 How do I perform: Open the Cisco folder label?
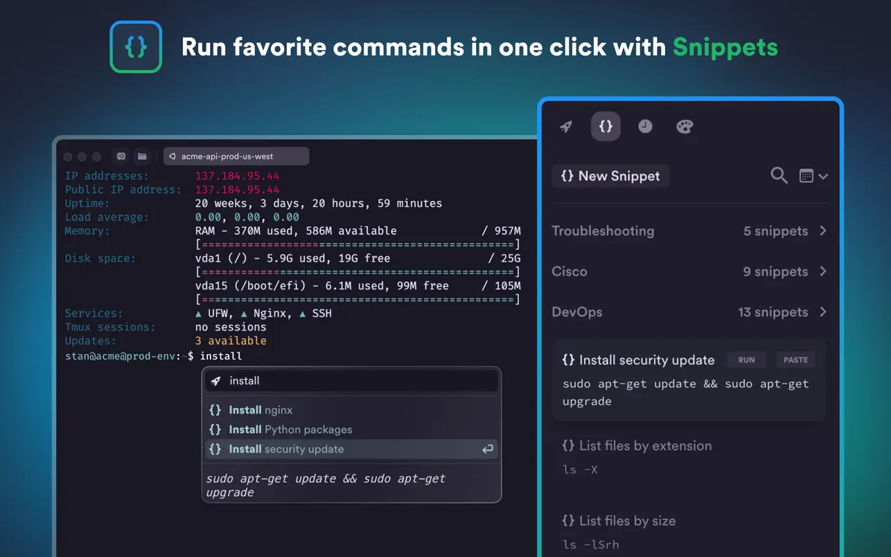(570, 271)
